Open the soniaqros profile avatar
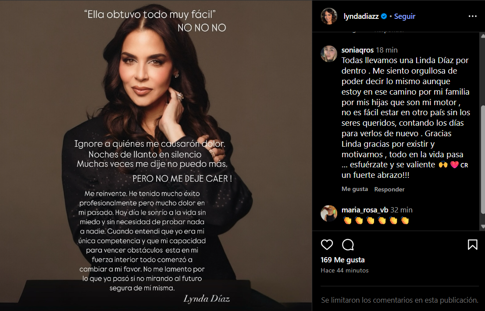This screenshot has width=485, height=311. [329, 54]
